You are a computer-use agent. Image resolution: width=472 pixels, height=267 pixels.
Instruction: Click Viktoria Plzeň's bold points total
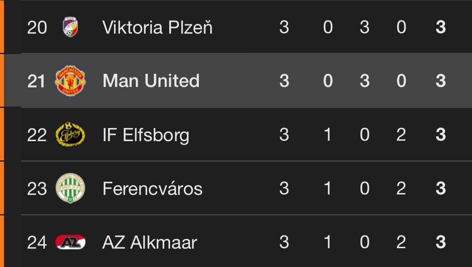point(441,27)
